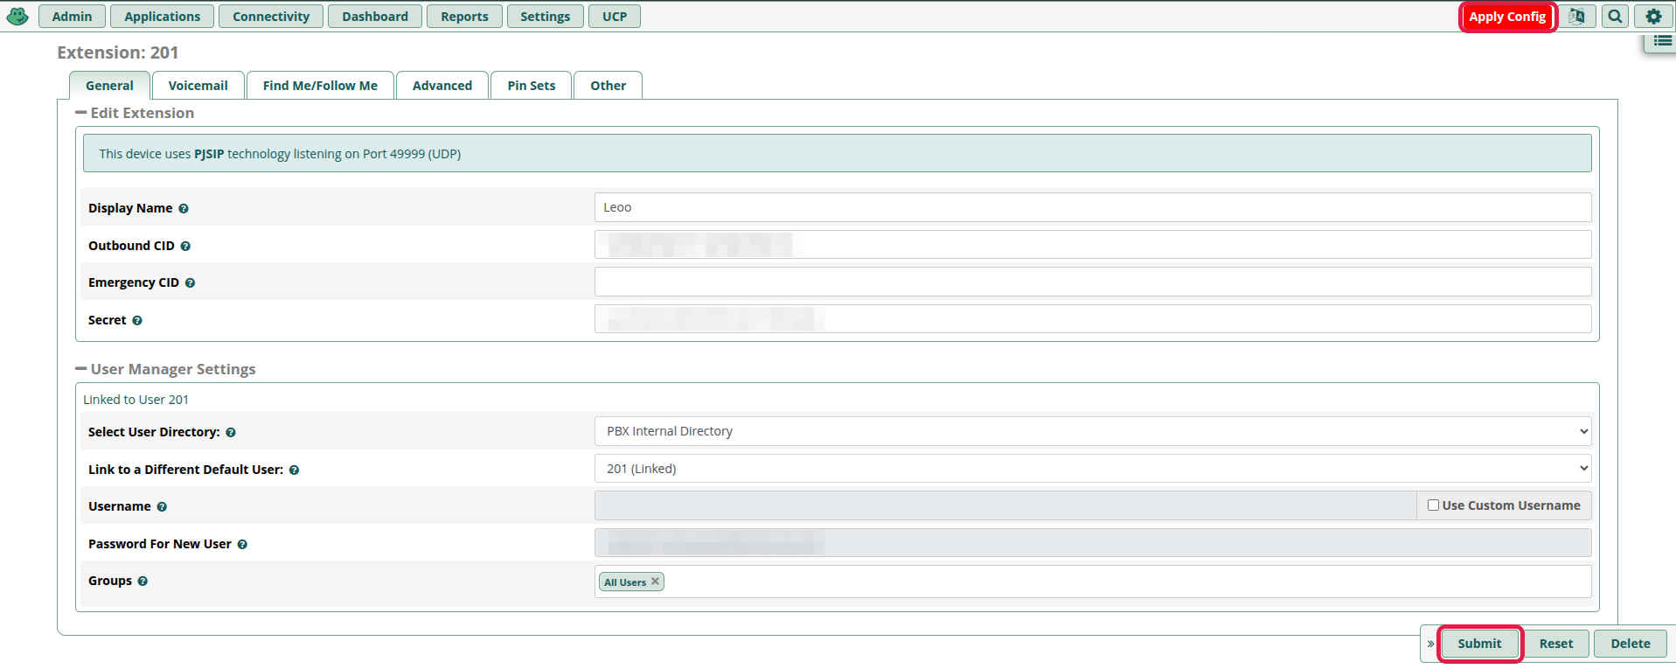Expand the action bar arrow beside Submit
1676x669 pixels.
coord(1430,644)
